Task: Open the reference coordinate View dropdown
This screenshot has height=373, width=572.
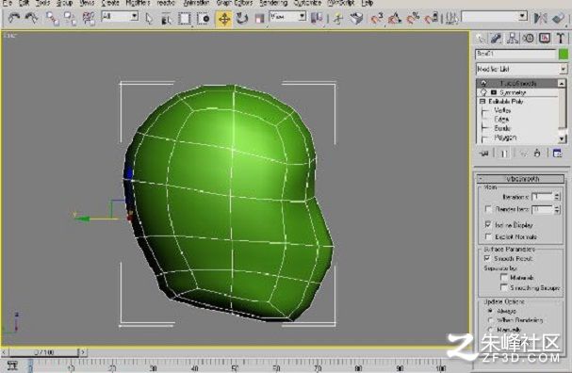Action: click(287, 16)
